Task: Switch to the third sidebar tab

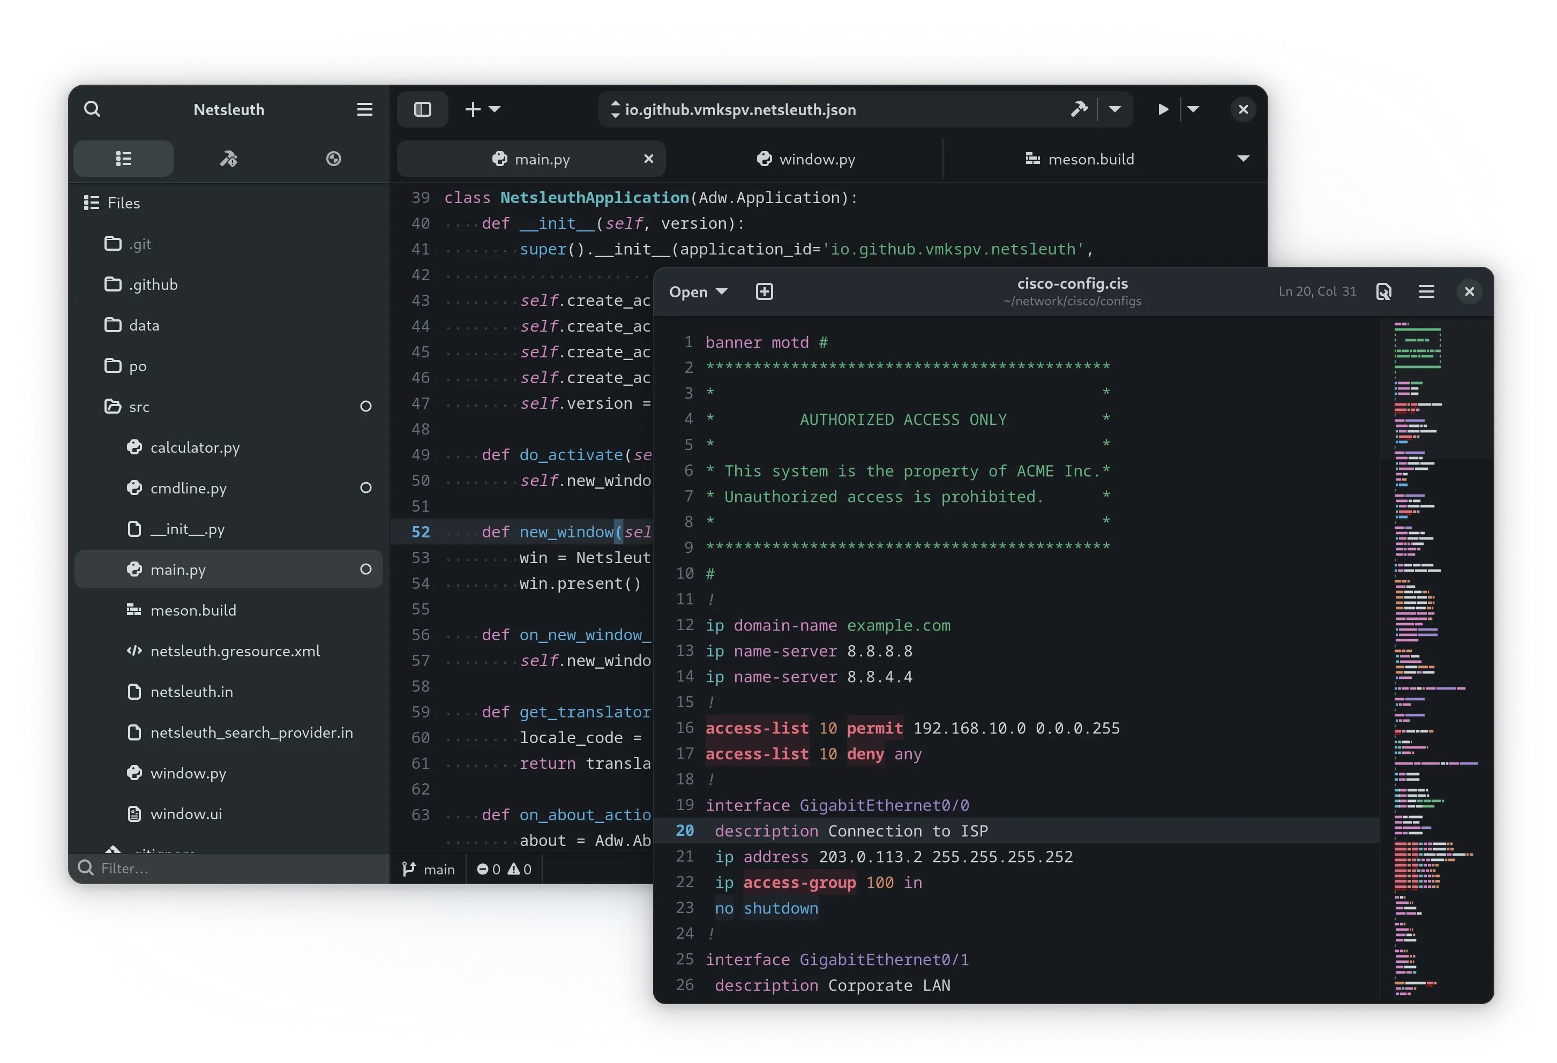Action: [x=334, y=159]
